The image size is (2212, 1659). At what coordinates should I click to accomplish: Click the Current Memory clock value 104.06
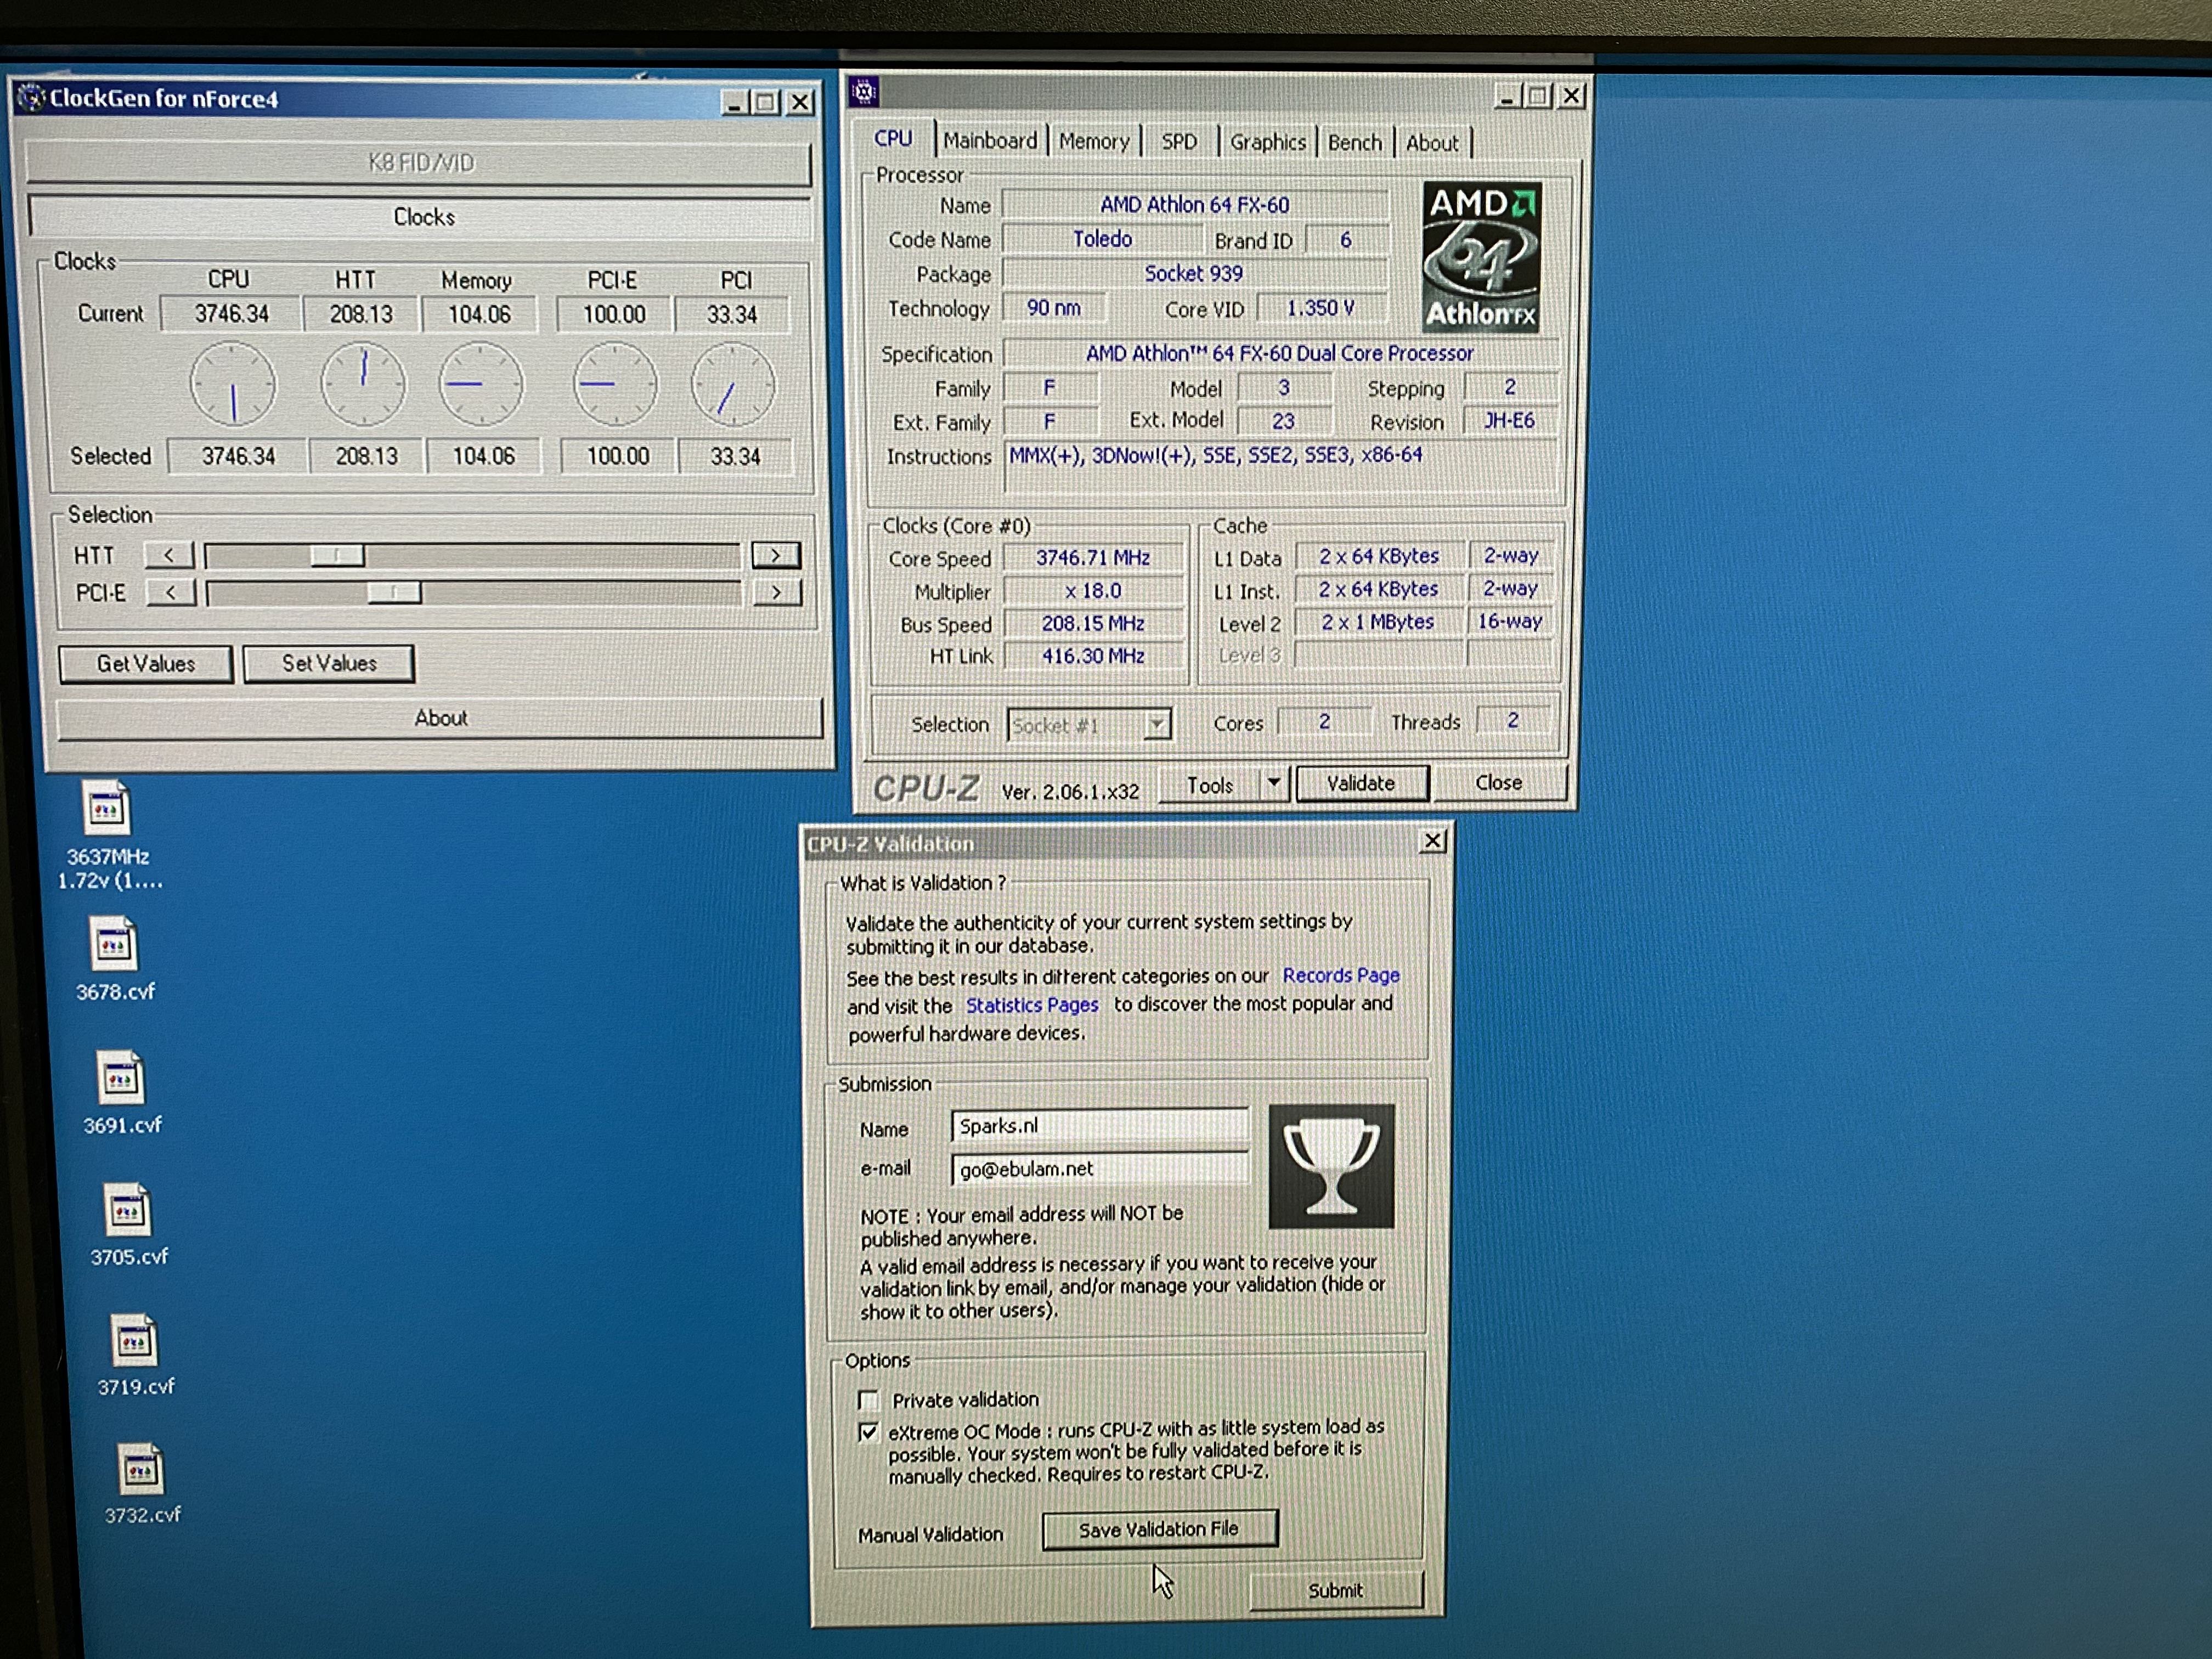pyautogui.click(x=479, y=314)
